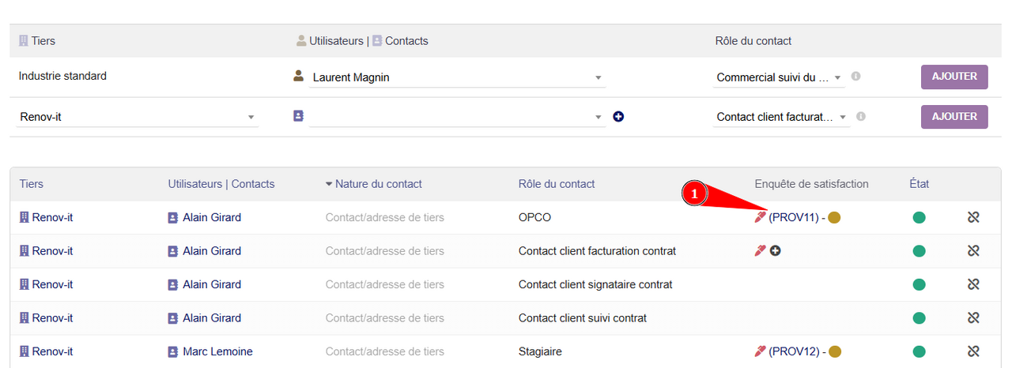Viewport: 1012px width, 368px height.
Task: Add survey via plus icon in facturation row
Action: pyautogui.click(x=776, y=251)
